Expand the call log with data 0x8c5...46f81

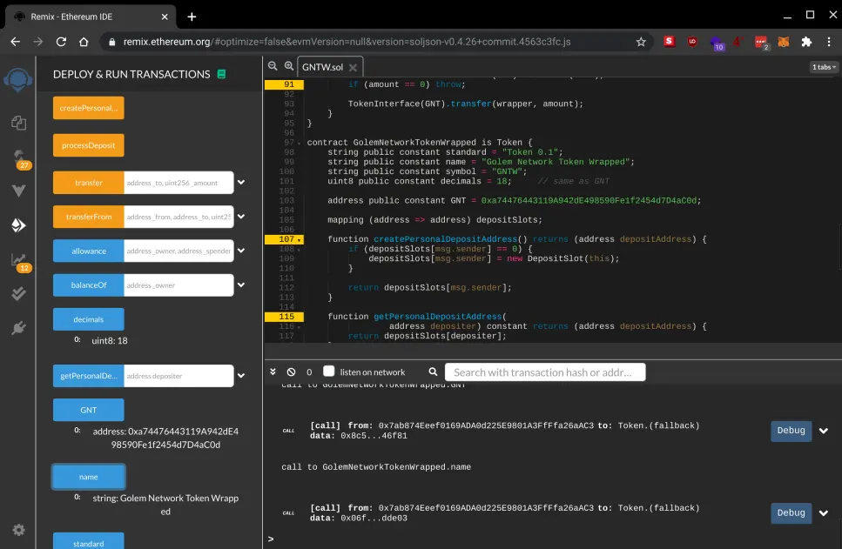click(823, 431)
